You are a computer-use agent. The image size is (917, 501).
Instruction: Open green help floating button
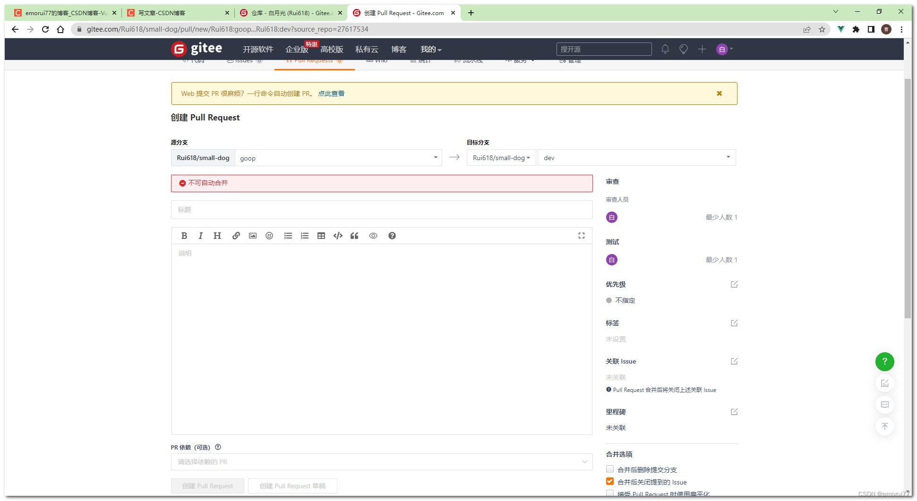point(885,362)
